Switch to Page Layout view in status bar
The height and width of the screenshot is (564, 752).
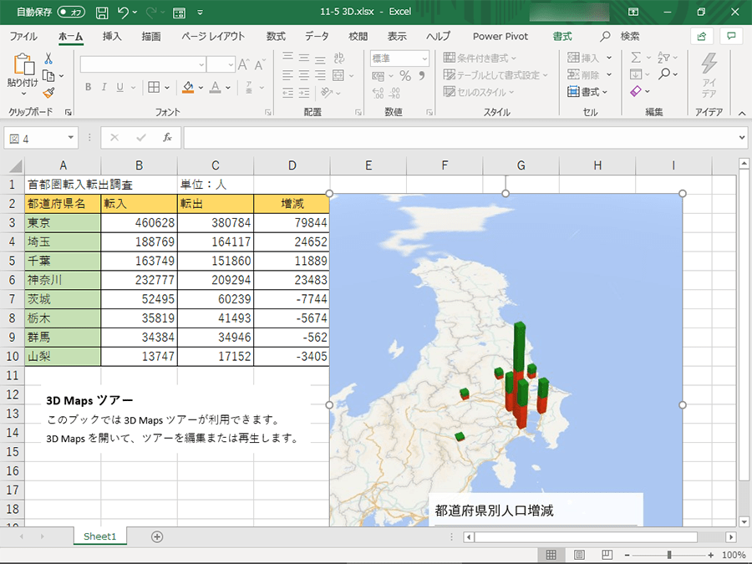579,555
